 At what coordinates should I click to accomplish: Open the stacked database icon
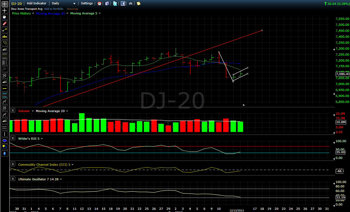(107, 4)
